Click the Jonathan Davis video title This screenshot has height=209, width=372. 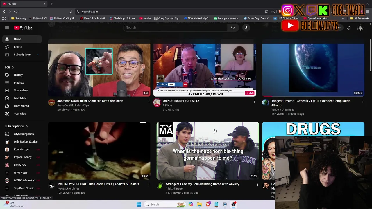click(90, 101)
